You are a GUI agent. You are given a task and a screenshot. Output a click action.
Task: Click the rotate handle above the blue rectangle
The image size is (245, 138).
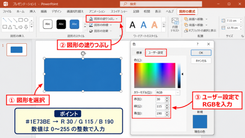pos(83,54)
